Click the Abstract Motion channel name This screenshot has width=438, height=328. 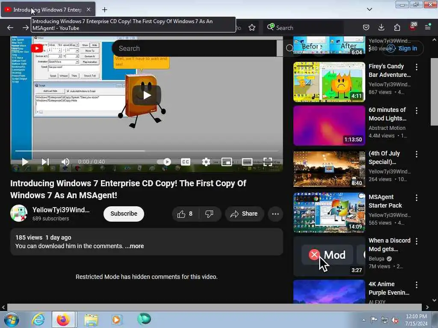pos(387,128)
